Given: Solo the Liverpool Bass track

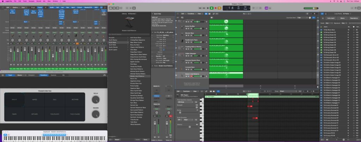Looking at the screenshot, I should pyautogui.click(x=188, y=69).
